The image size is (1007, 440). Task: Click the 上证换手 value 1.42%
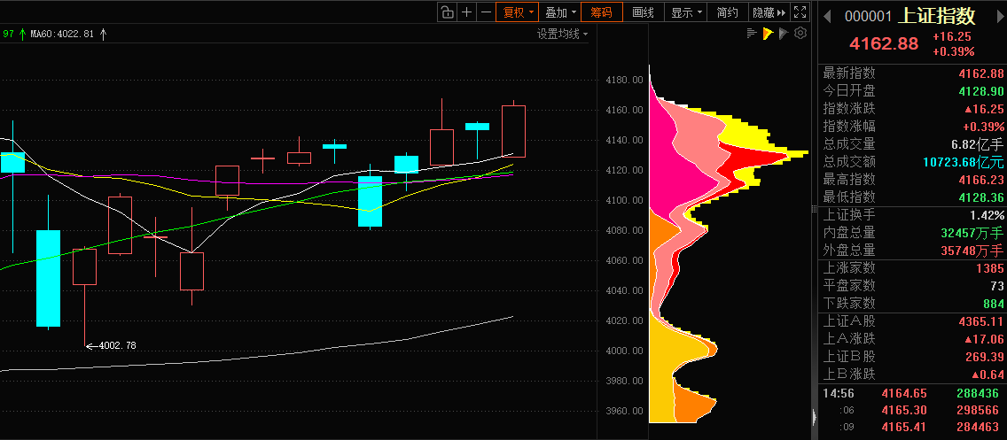pos(987,215)
